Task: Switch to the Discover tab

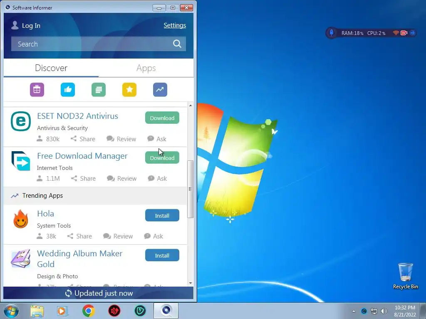Action: click(51, 68)
